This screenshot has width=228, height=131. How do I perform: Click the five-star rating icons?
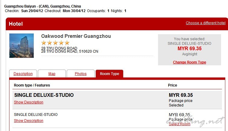coord(55,43)
